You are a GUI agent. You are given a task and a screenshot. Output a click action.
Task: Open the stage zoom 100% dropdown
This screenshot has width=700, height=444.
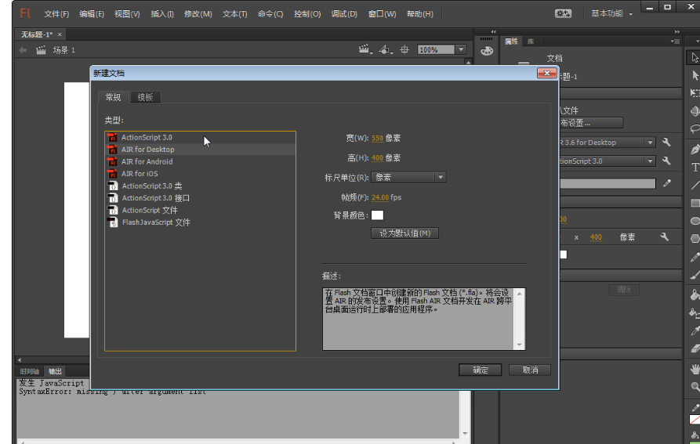click(461, 49)
